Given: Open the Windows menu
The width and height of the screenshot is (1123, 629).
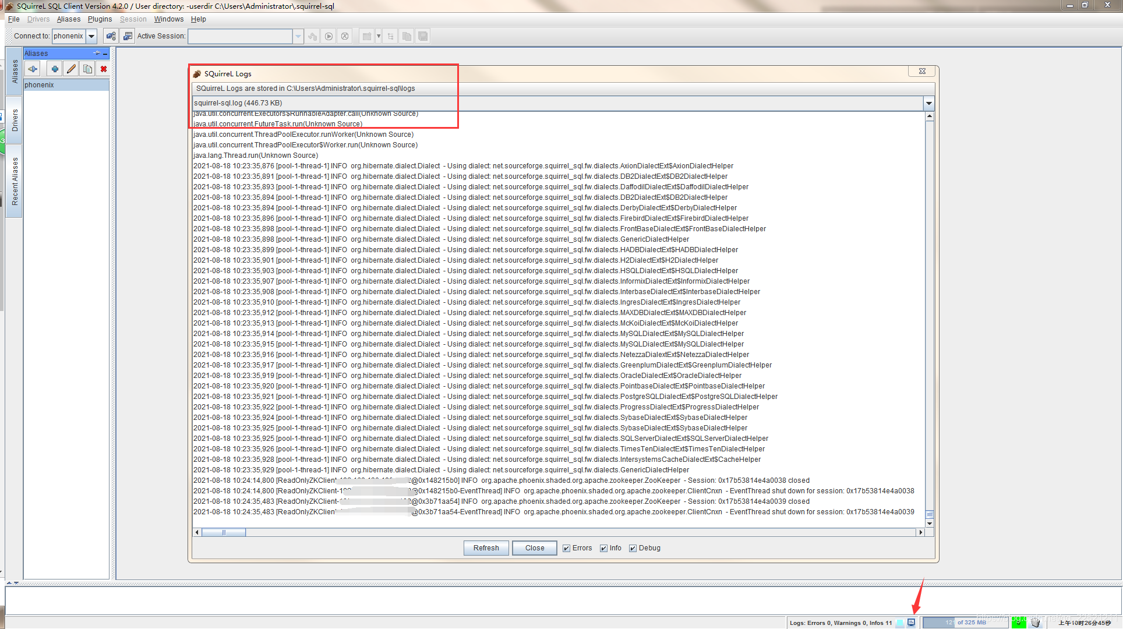Looking at the screenshot, I should tap(169, 19).
